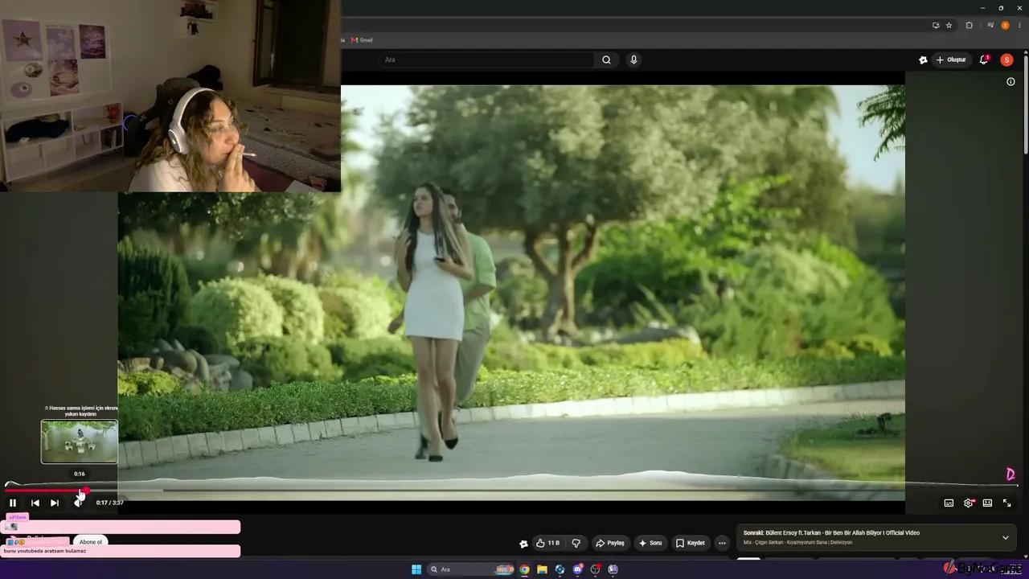Start voice search with the microphone icon
The width and height of the screenshot is (1029, 579).
[633, 60]
